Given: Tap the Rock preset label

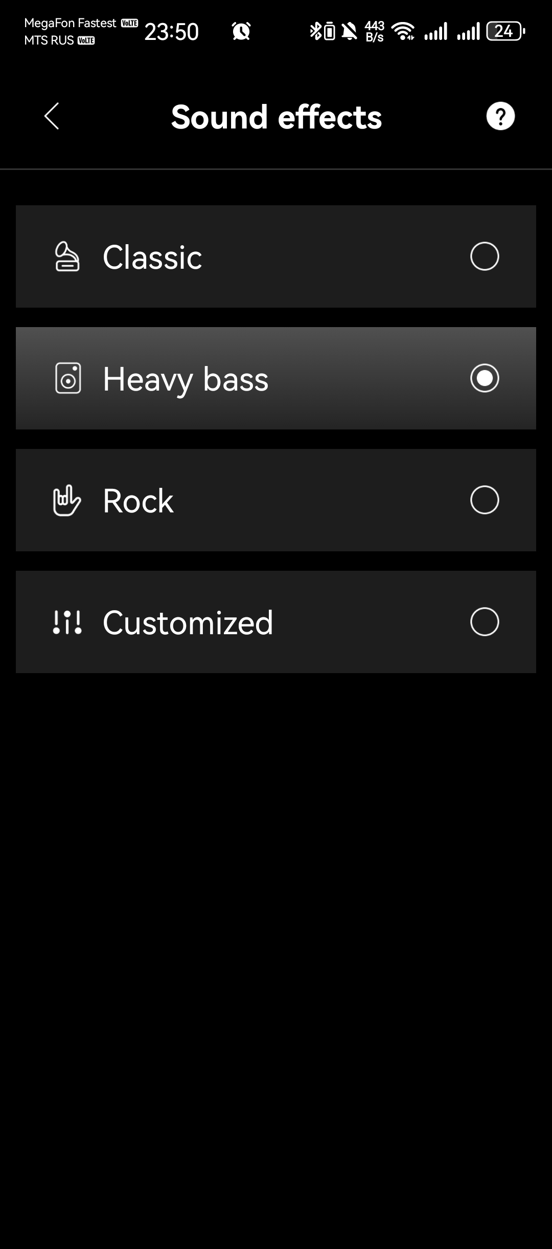Looking at the screenshot, I should pyautogui.click(x=138, y=501).
